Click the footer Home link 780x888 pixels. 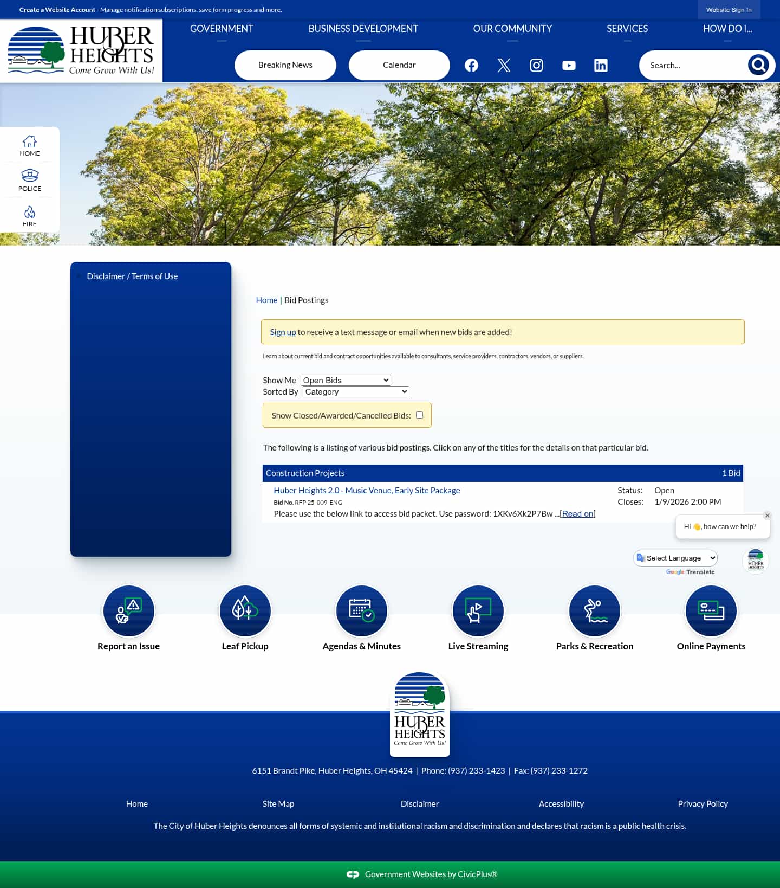137,803
